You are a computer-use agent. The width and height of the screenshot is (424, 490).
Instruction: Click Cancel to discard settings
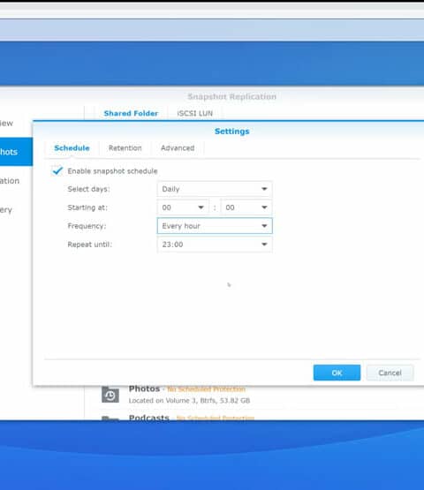(x=390, y=373)
